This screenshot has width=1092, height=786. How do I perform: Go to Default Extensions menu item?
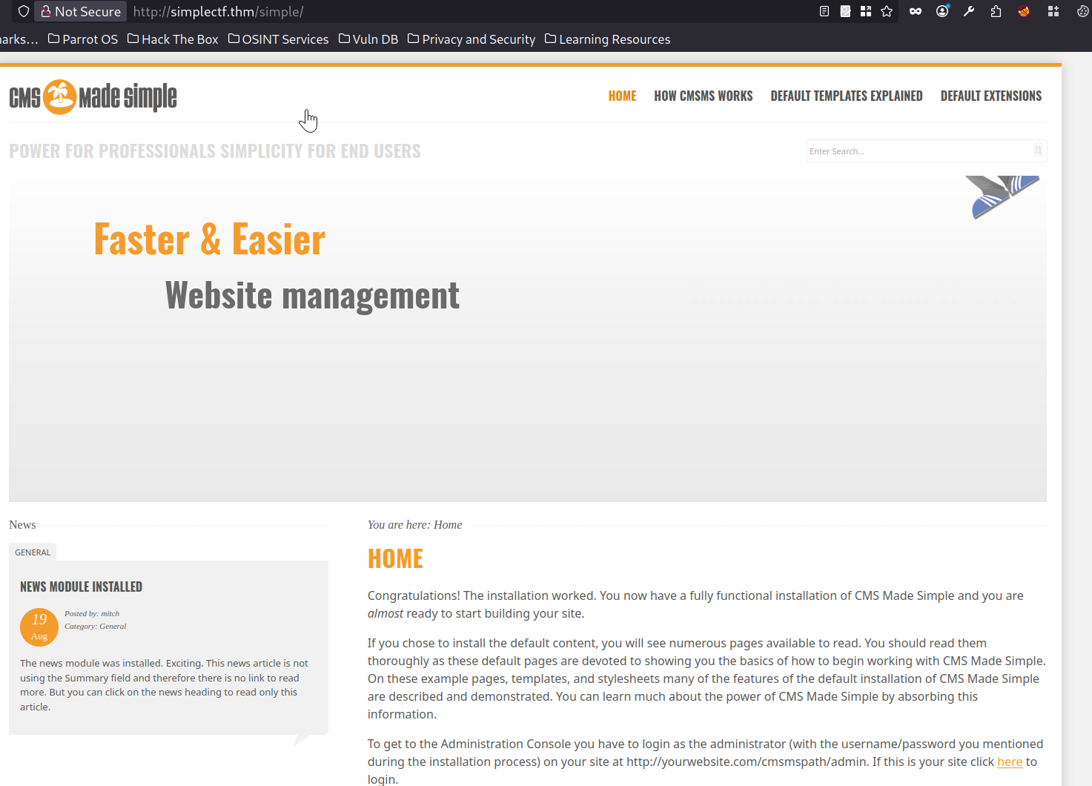(x=991, y=96)
